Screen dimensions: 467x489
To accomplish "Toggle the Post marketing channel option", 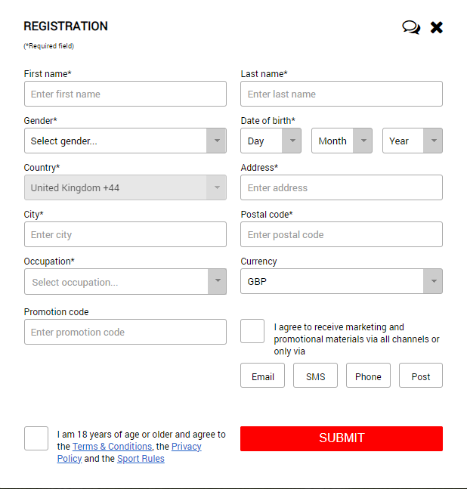I will [x=421, y=375].
